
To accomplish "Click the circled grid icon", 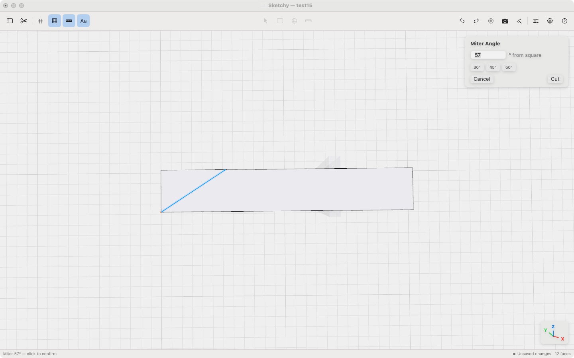I will tap(491, 21).
